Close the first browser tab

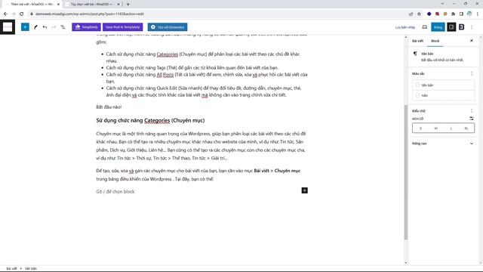[x=58, y=5]
